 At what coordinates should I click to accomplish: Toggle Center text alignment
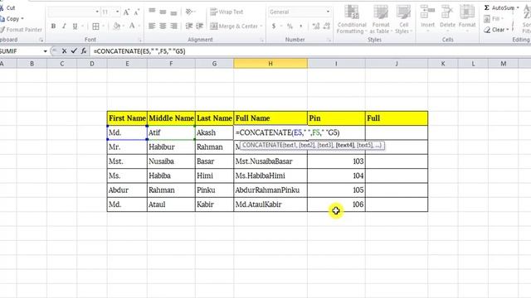(x=163, y=26)
